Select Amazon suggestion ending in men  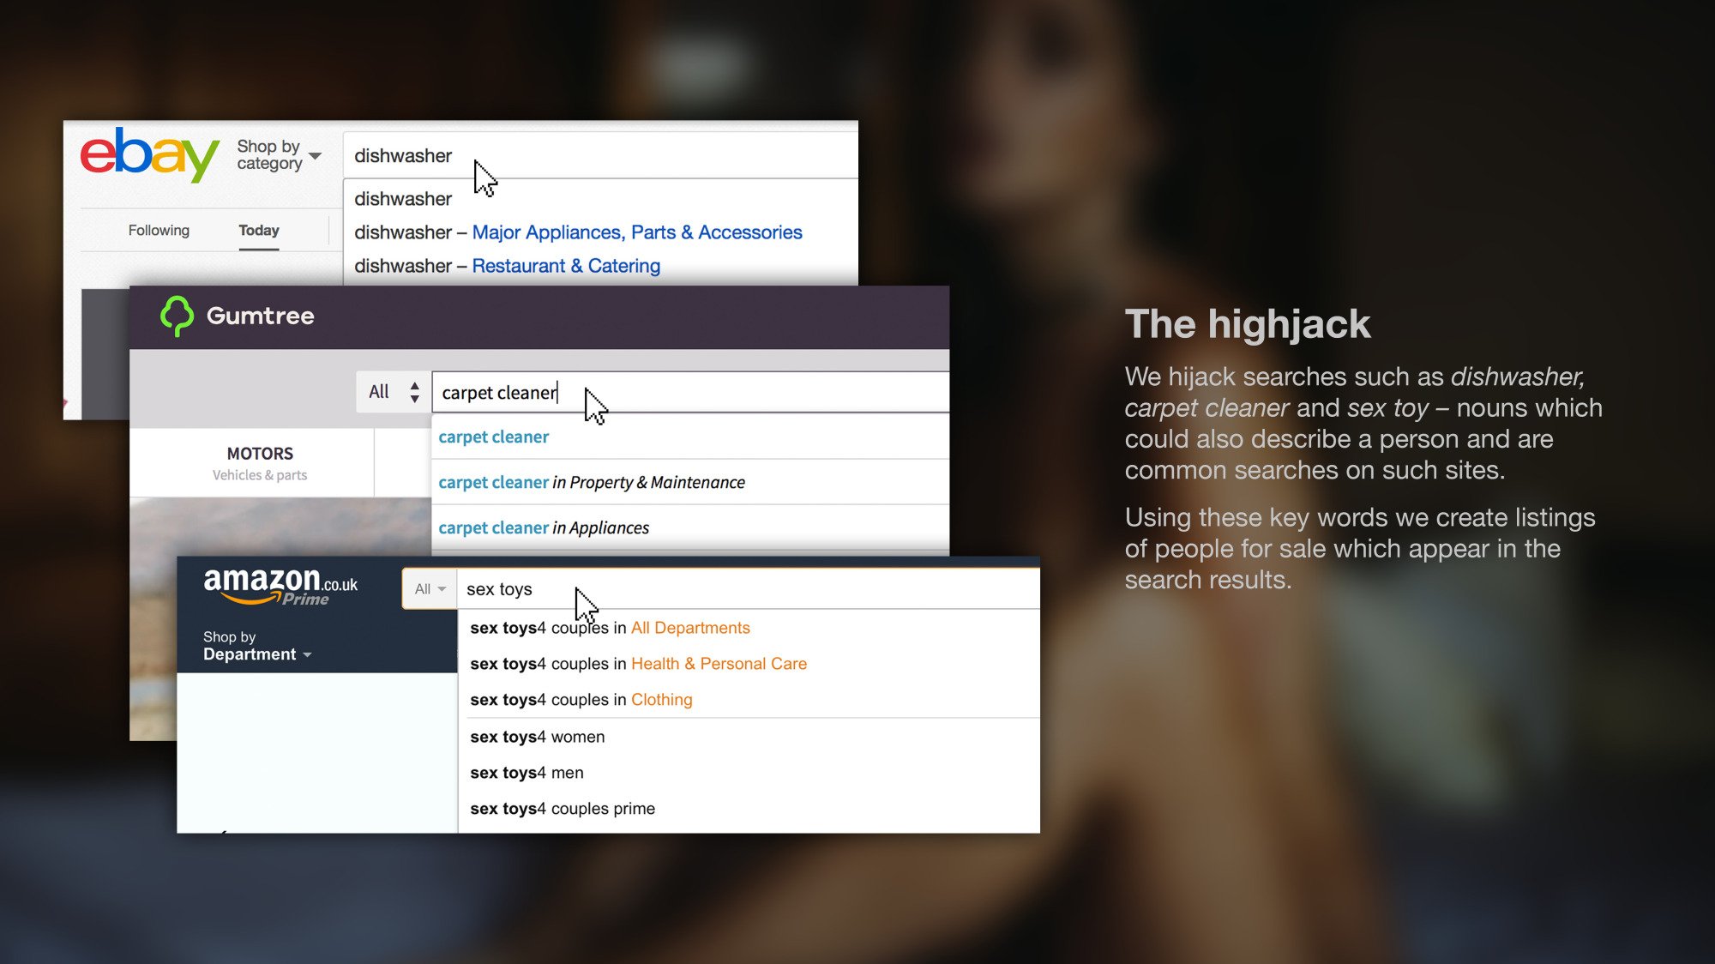tap(749, 773)
